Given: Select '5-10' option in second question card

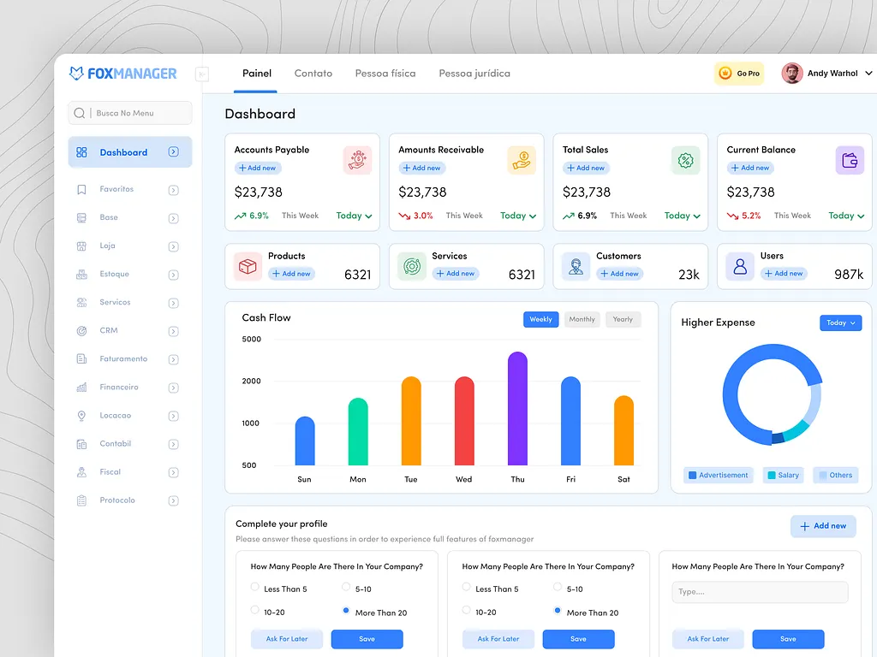Looking at the screenshot, I should [558, 587].
